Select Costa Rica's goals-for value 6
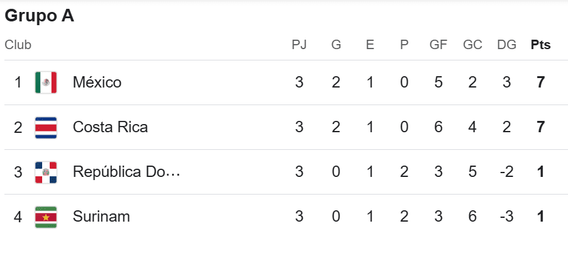The image size is (568, 255). tap(438, 127)
